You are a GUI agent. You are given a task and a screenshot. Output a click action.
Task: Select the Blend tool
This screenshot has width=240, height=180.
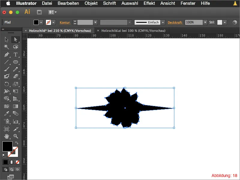click(16, 113)
